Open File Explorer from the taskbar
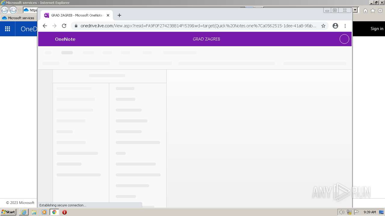This screenshot has width=385, height=216. [34, 212]
